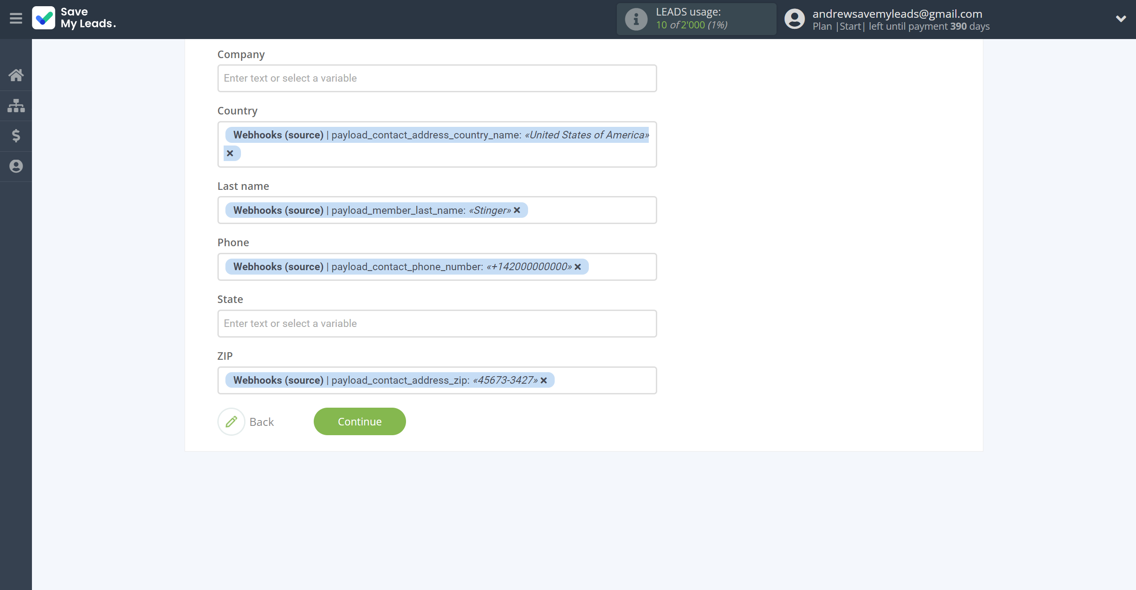The width and height of the screenshot is (1136, 590).
Task: Click the Save My Leads logo
Action: tap(74, 18)
